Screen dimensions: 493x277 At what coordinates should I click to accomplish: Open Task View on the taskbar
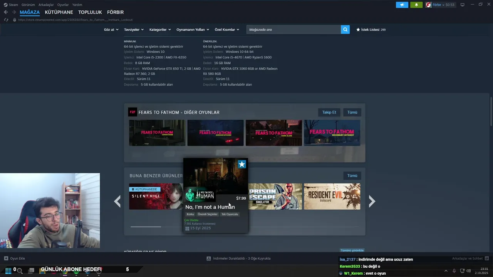(x=31, y=271)
